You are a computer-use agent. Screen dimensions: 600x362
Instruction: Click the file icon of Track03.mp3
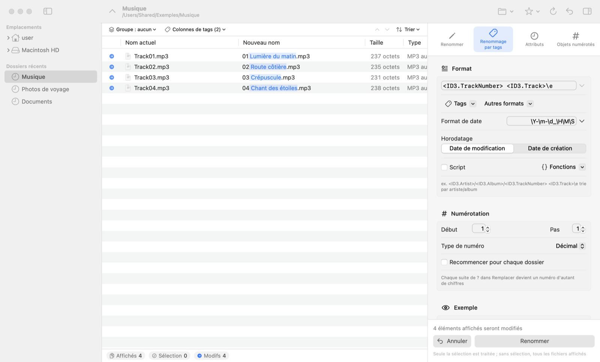click(x=128, y=77)
